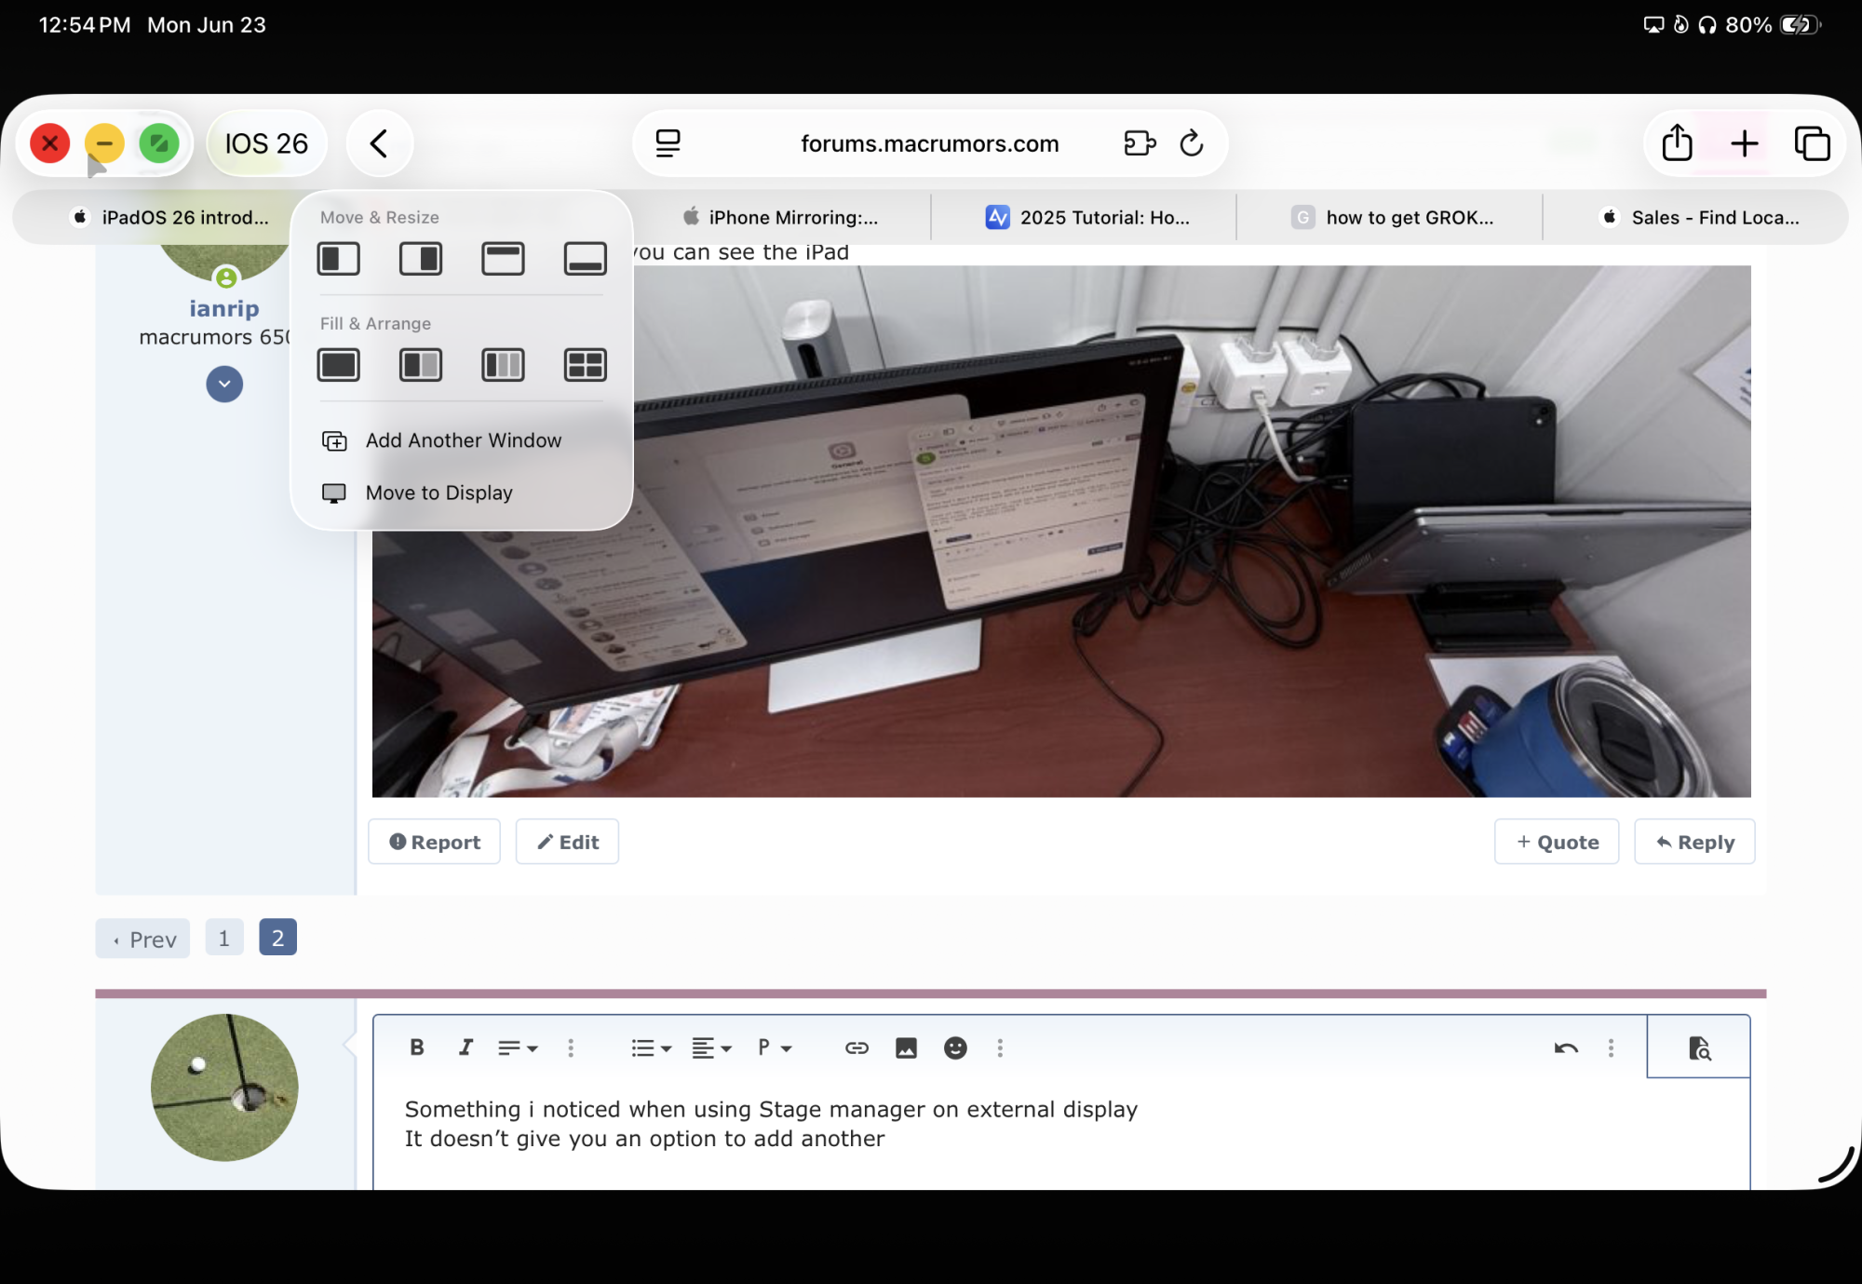Image resolution: width=1862 pixels, height=1284 pixels.
Task: Arrange windows in four quarters
Action: pos(585,365)
